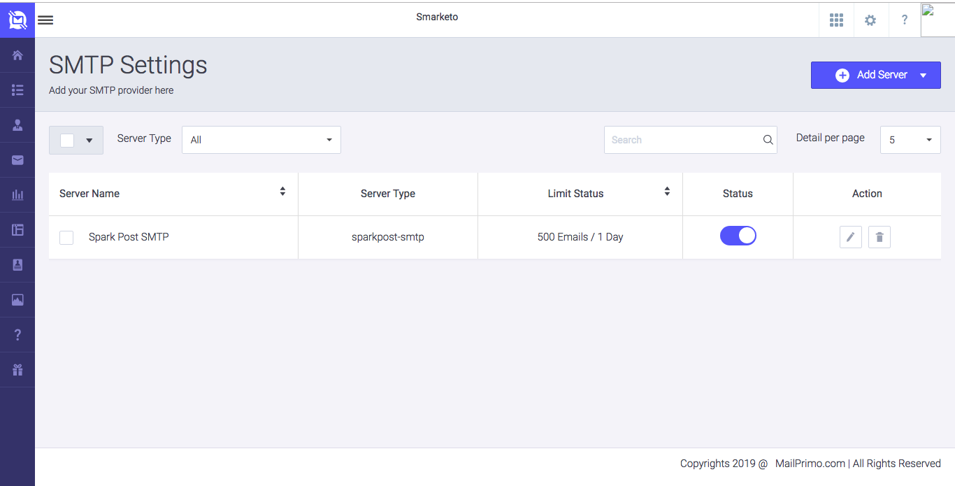The image size is (955, 486).
Task: Click the search magnifier icon
Action: (768, 140)
